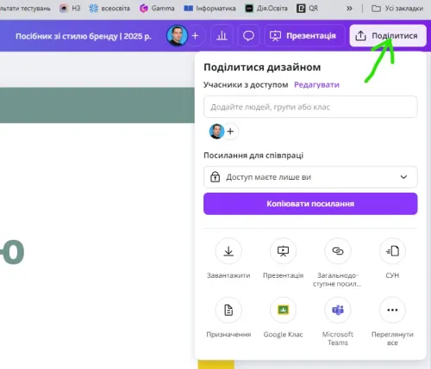
Task: Open the Дія.Освіта bookmark
Action: click(x=266, y=9)
